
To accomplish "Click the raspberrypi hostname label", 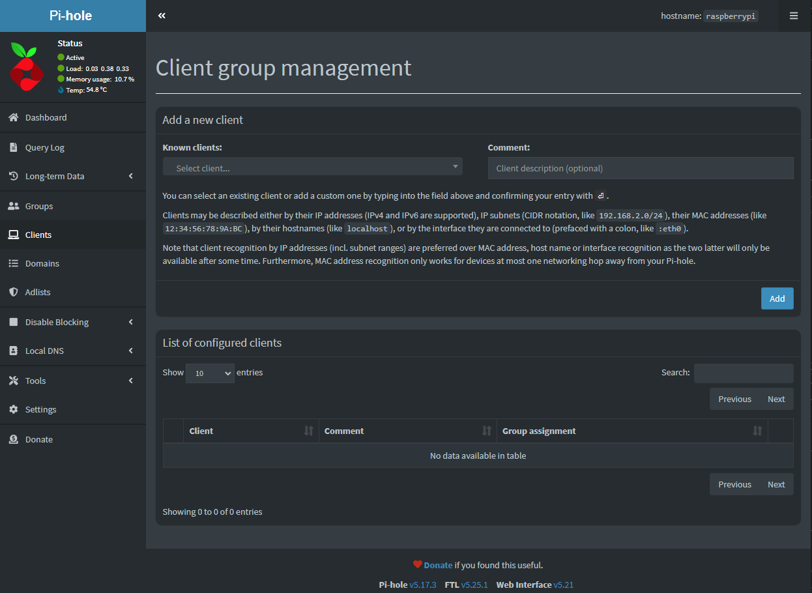I will (731, 16).
